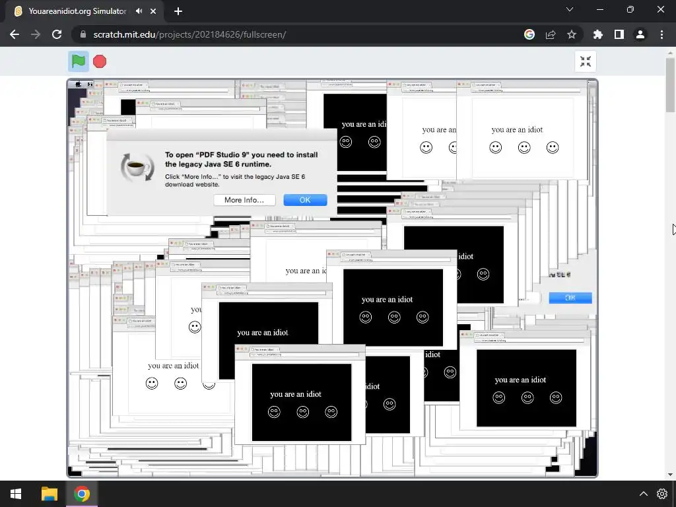Image resolution: width=676 pixels, height=507 pixels.
Task: Show hidden system tray icons
Action: pyautogui.click(x=643, y=494)
